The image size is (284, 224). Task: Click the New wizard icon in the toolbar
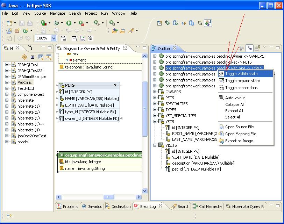pyautogui.click(x=9, y=23)
